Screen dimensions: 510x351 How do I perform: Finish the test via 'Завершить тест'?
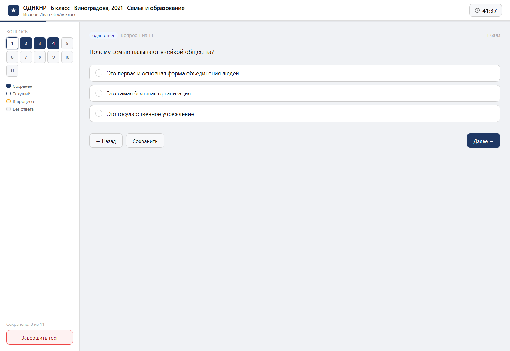click(40, 337)
